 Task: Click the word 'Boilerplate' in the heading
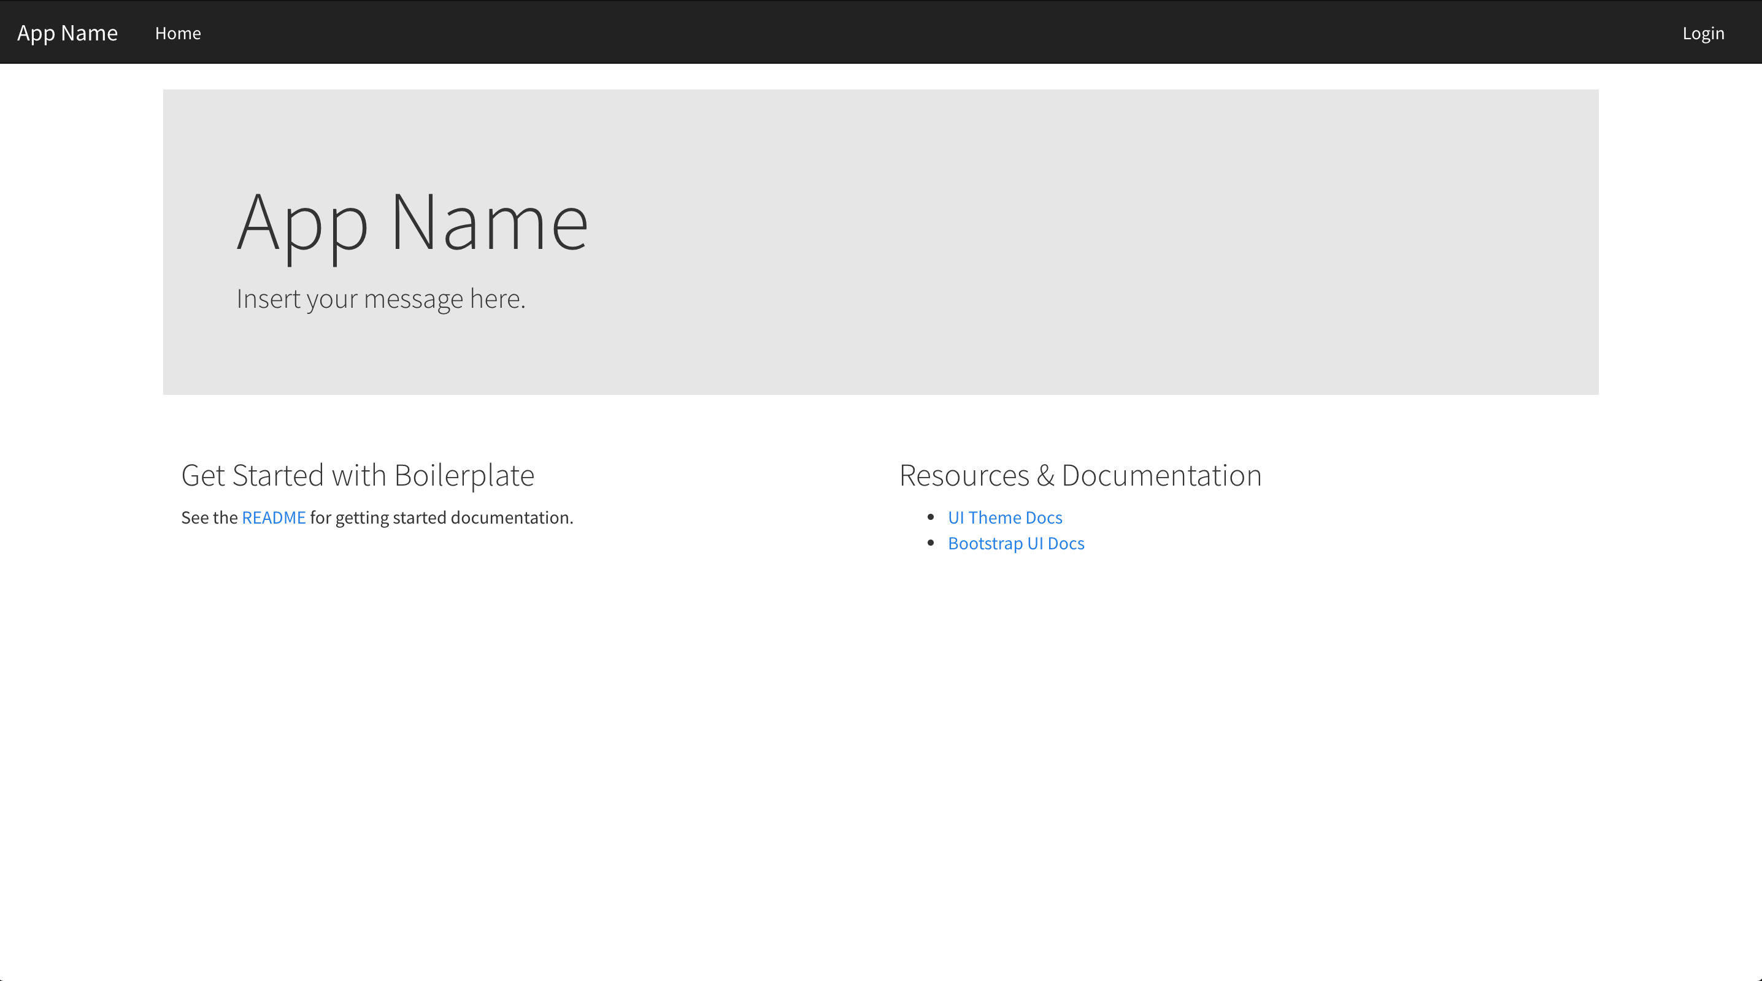pyautogui.click(x=464, y=475)
